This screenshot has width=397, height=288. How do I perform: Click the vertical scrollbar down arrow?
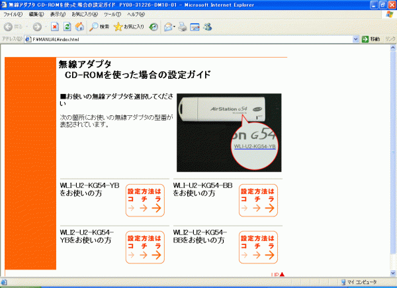[393, 273]
